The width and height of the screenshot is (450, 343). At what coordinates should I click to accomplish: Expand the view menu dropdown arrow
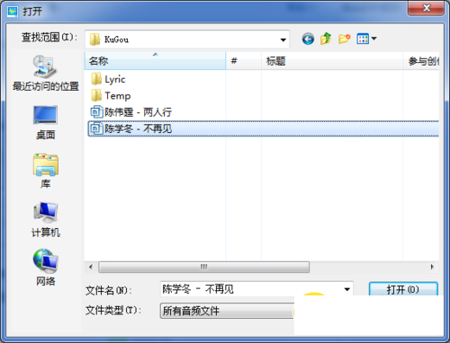point(373,39)
